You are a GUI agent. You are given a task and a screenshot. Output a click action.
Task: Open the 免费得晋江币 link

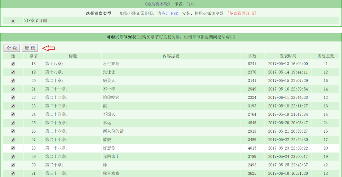(241, 13)
